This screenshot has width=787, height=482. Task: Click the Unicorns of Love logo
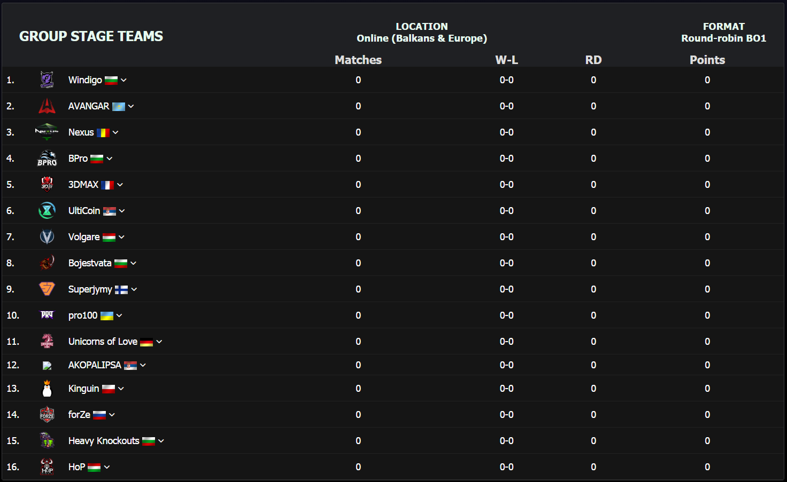point(47,341)
